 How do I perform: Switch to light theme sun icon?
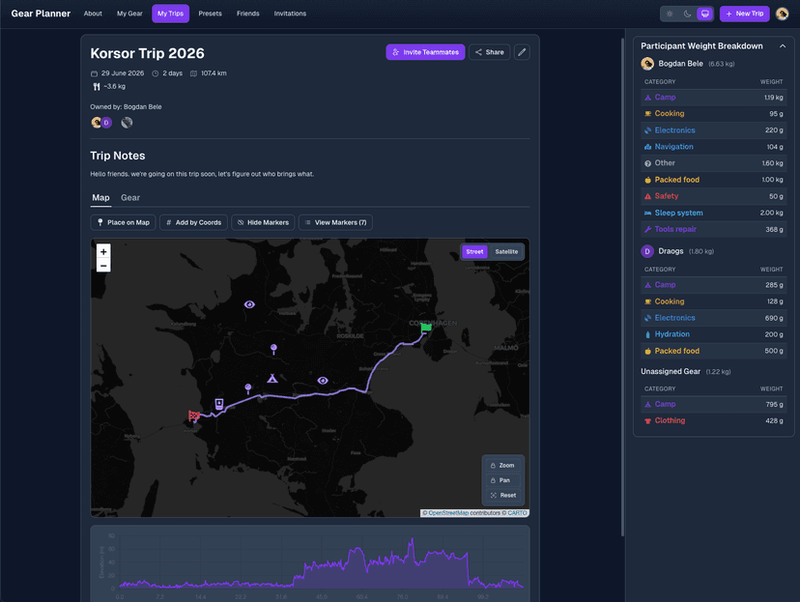click(670, 14)
